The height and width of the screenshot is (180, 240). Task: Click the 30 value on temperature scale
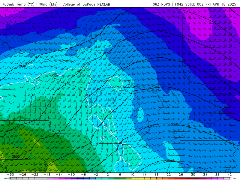click(193, 175)
